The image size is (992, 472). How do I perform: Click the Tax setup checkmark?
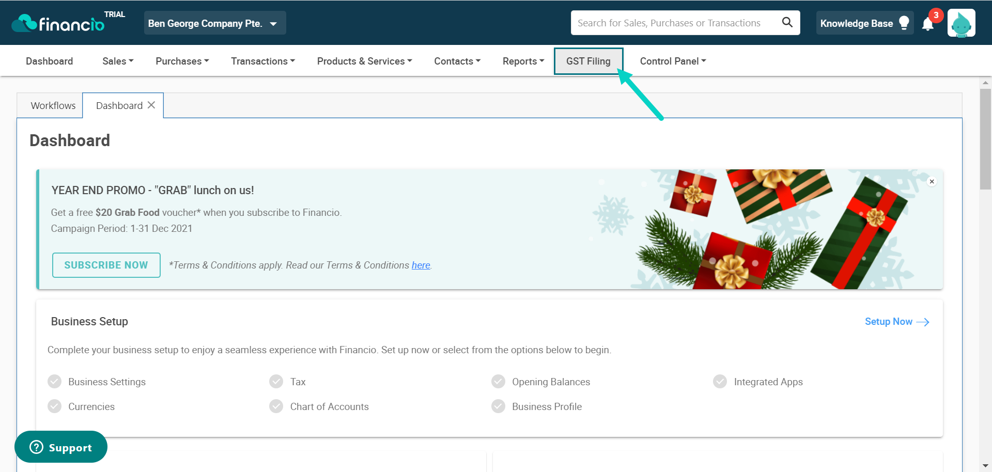click(276, 382)
